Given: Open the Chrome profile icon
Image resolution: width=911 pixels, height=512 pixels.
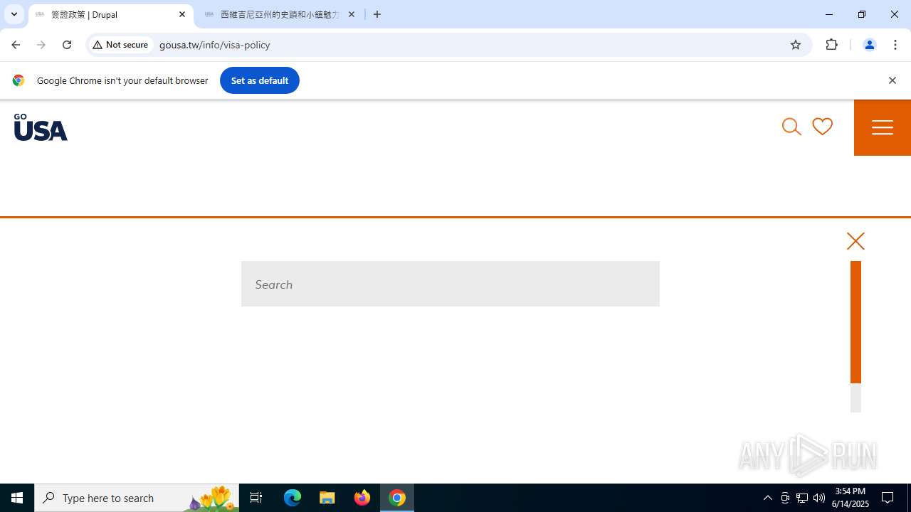Looking at the screenshot, I should [x=869, y=45].
